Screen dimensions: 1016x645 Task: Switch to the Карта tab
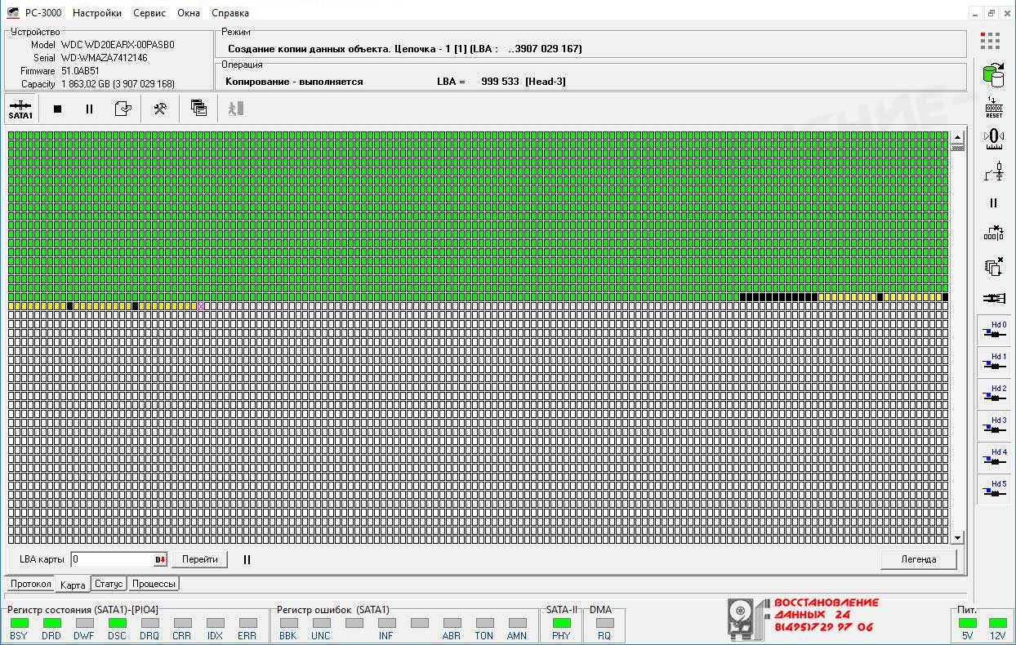[x=73, y=585]
